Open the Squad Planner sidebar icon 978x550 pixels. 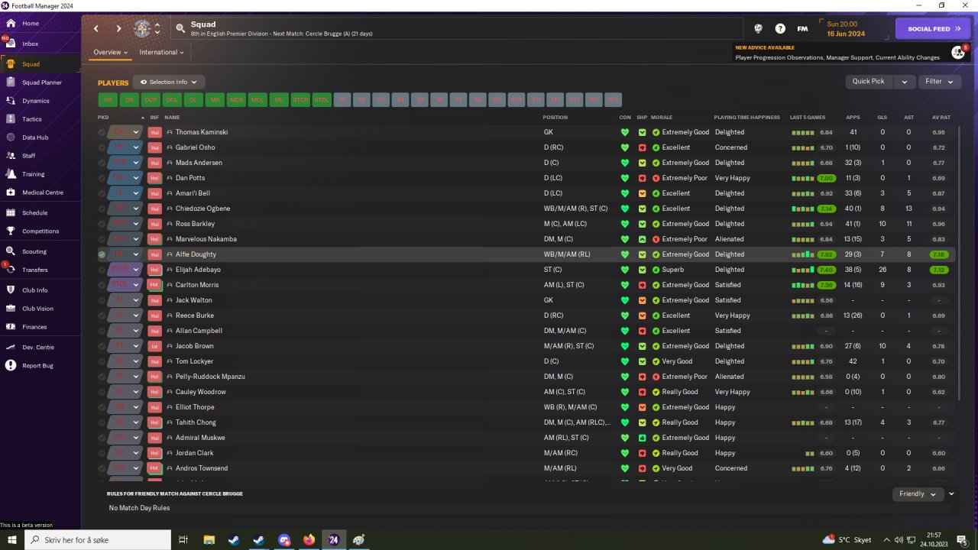[11, 82]
